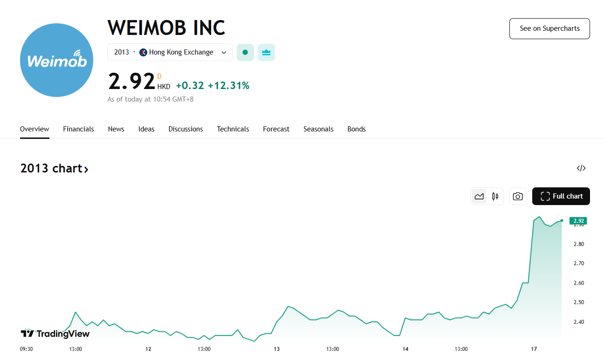Click the green market open status icon
The height and width of the screenshot is (364, 604).
[x=245, y=52]
